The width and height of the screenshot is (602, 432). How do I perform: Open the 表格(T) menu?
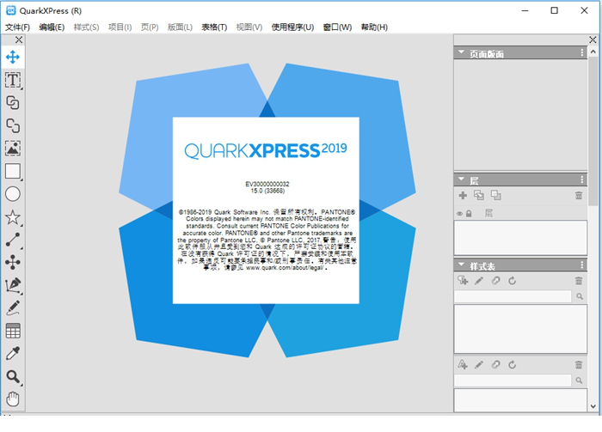pyautogui.click(x=214, y=27)
